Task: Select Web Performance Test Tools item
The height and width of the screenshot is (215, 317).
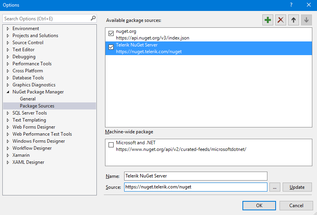Action: [42, 134]
